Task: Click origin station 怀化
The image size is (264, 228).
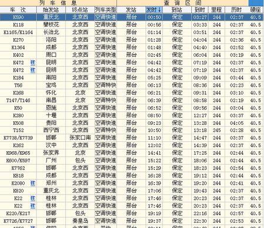Action: click(51, 93)
